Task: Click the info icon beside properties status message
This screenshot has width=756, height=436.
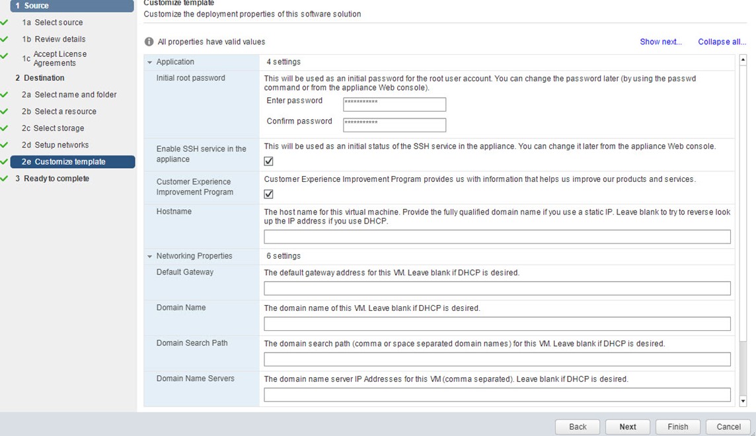Action: pyautogui.click(x=149, y=42)
